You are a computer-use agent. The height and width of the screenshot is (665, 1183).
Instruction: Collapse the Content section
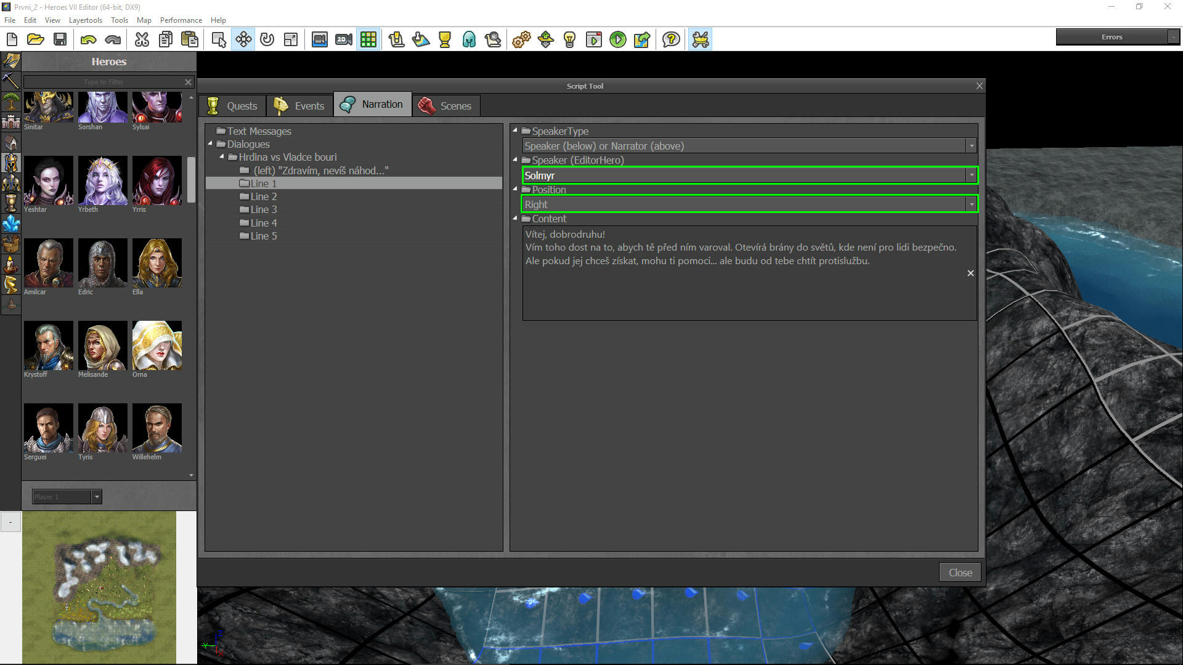pos(514,218)
